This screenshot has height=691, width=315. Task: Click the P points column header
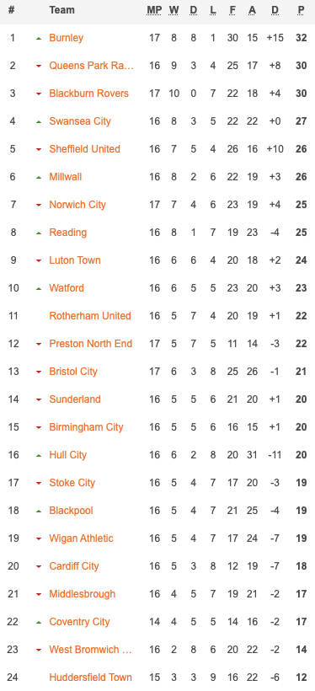click(301, 10)
